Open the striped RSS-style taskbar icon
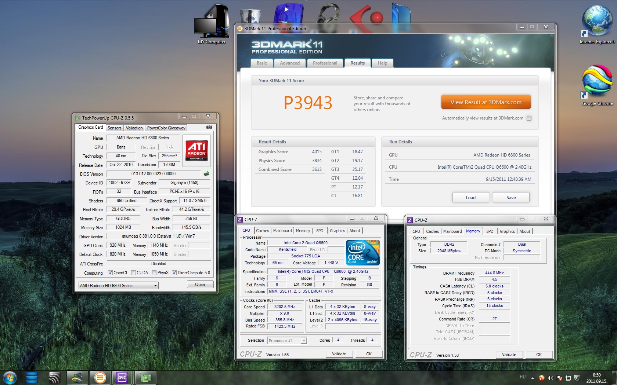This screenshot has height=385, width=617. click(x=54, y=377)
